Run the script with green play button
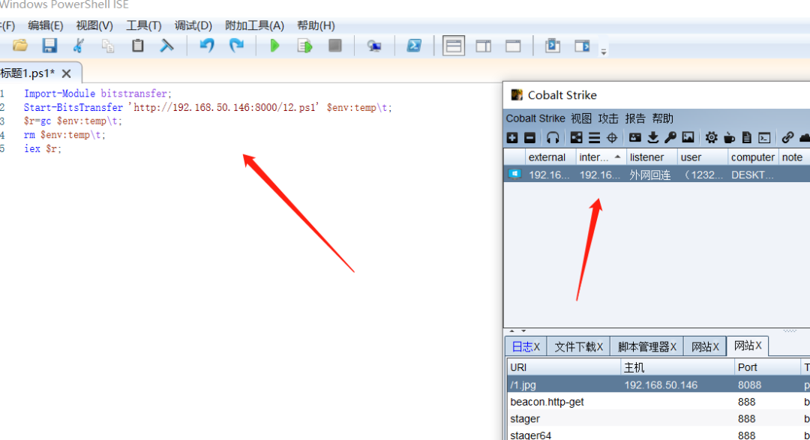The height and width of the screenshot is (440, 810). [274, 46]
